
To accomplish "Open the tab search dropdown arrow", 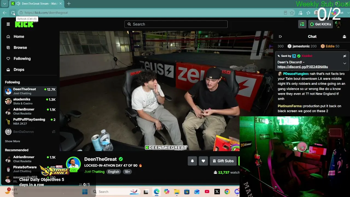I will 5,4.
